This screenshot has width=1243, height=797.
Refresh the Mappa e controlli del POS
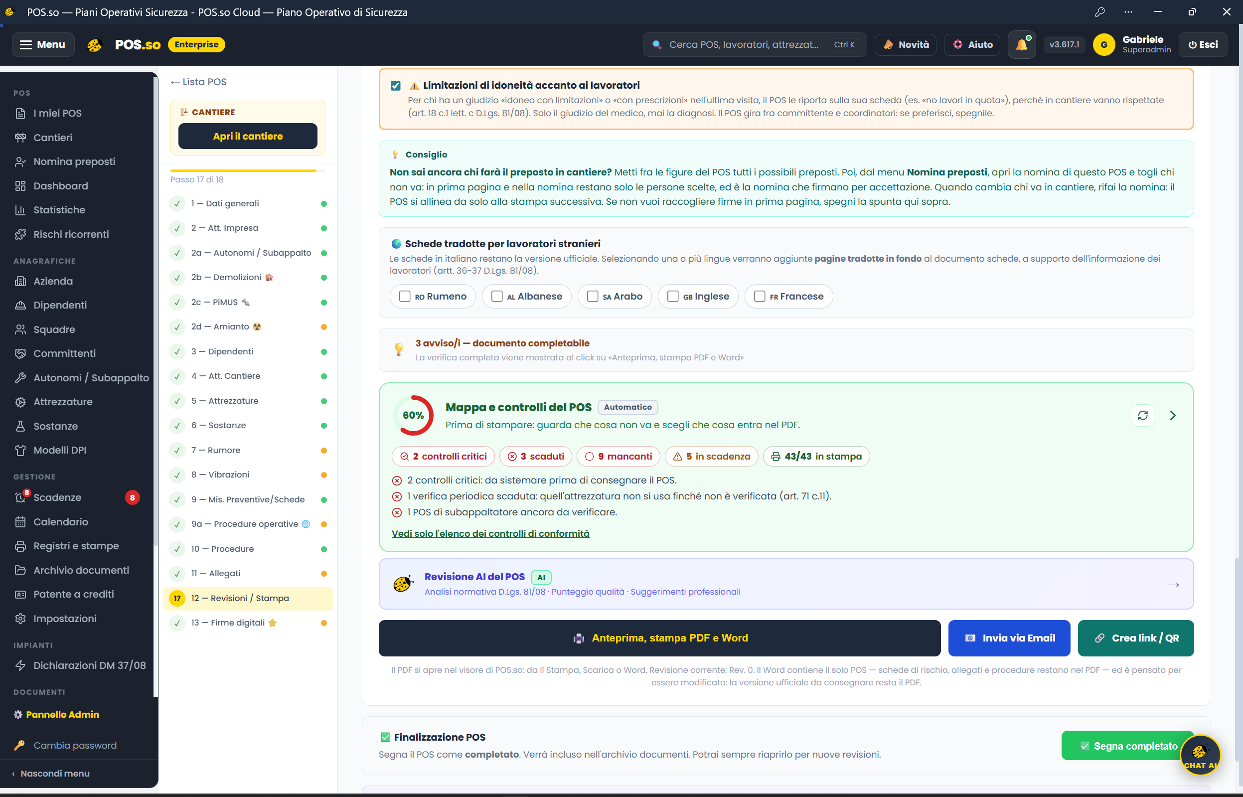coord(1143,415)
